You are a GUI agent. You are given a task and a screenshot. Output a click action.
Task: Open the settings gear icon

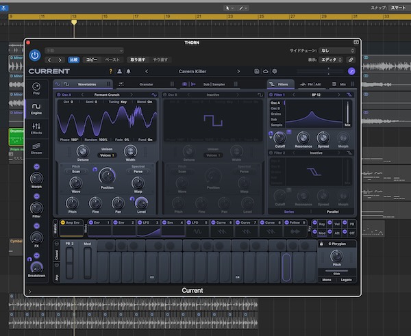[x=275, y=71]
